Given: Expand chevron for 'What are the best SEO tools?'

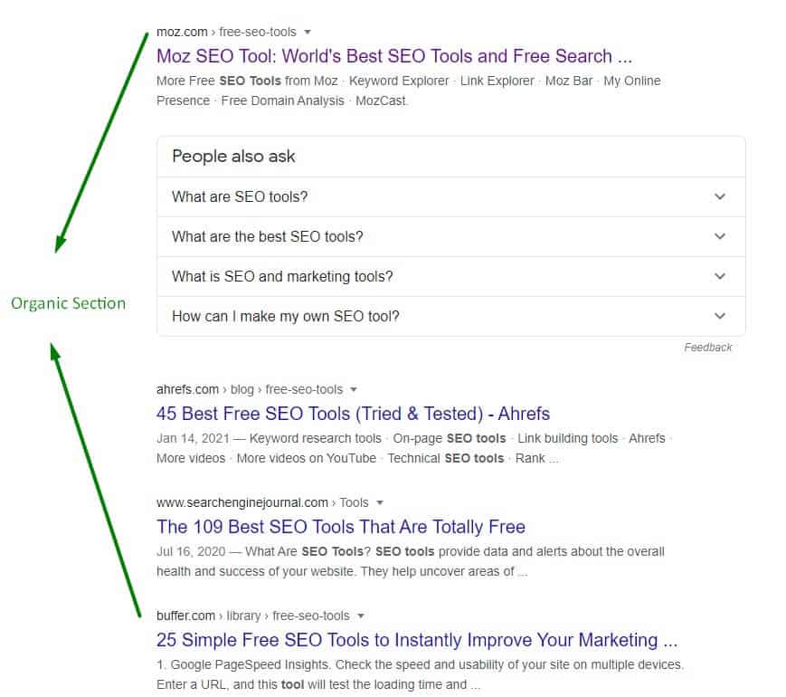Looking at the screenshot, I should tap(720, 236).
